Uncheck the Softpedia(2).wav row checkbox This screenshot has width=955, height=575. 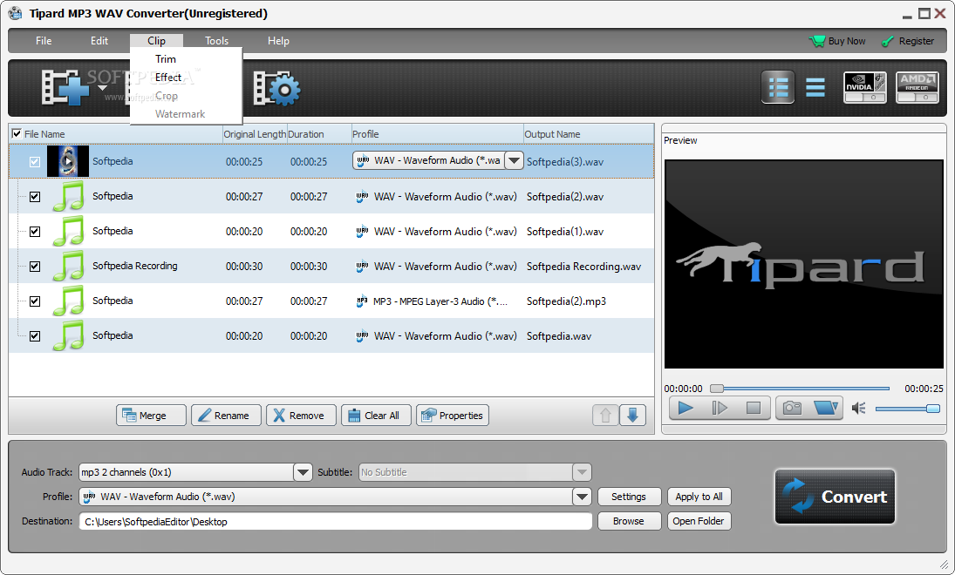(x=35, y=197)
